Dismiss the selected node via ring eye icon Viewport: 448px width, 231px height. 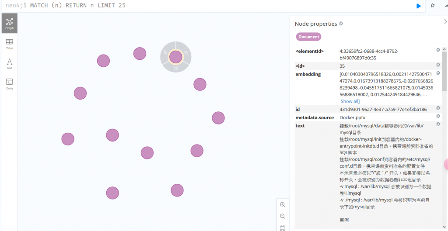186,53
